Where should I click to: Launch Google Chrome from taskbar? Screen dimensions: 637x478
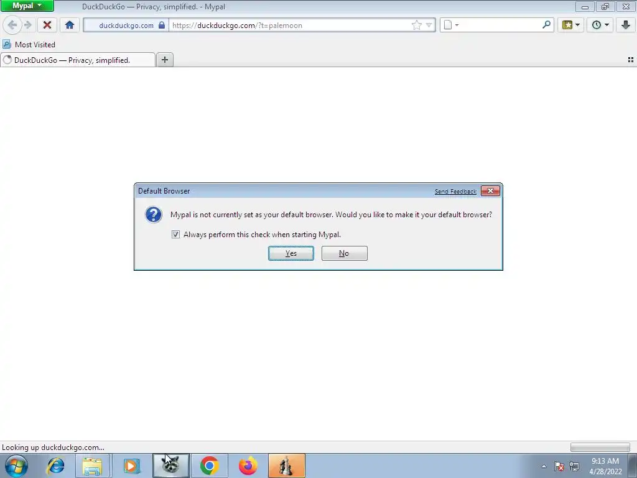click(209, 466)
